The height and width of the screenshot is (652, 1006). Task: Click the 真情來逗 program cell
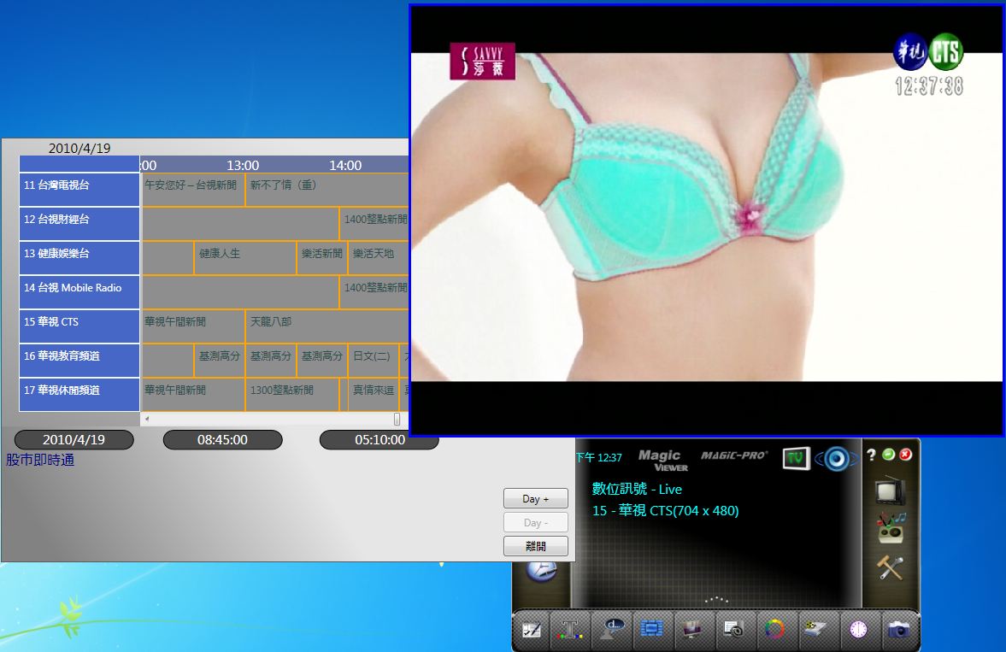coord(374,394)
